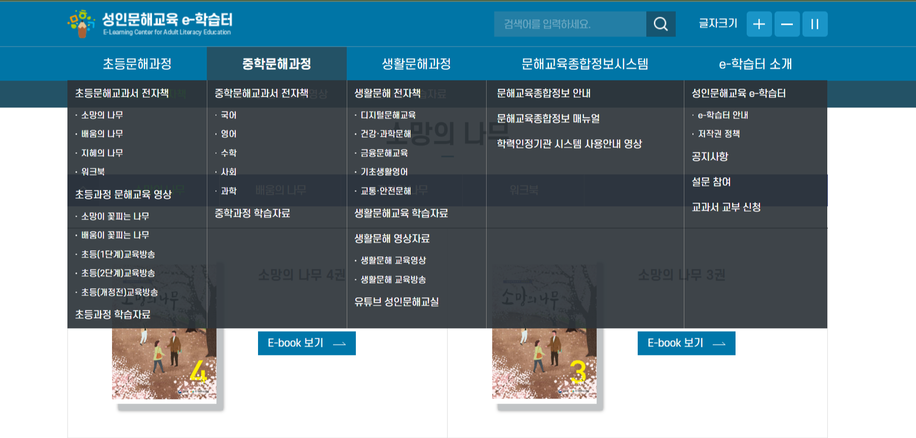Viewport: 916px width, 438px height.
Task: Open the 생활문해과정 main menu
Action: coord(416,64)
